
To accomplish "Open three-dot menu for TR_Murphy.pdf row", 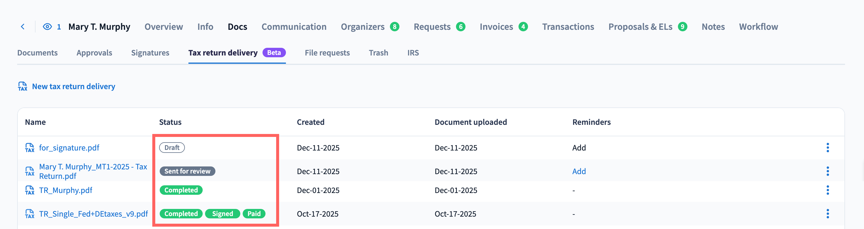I will point(828,190).
